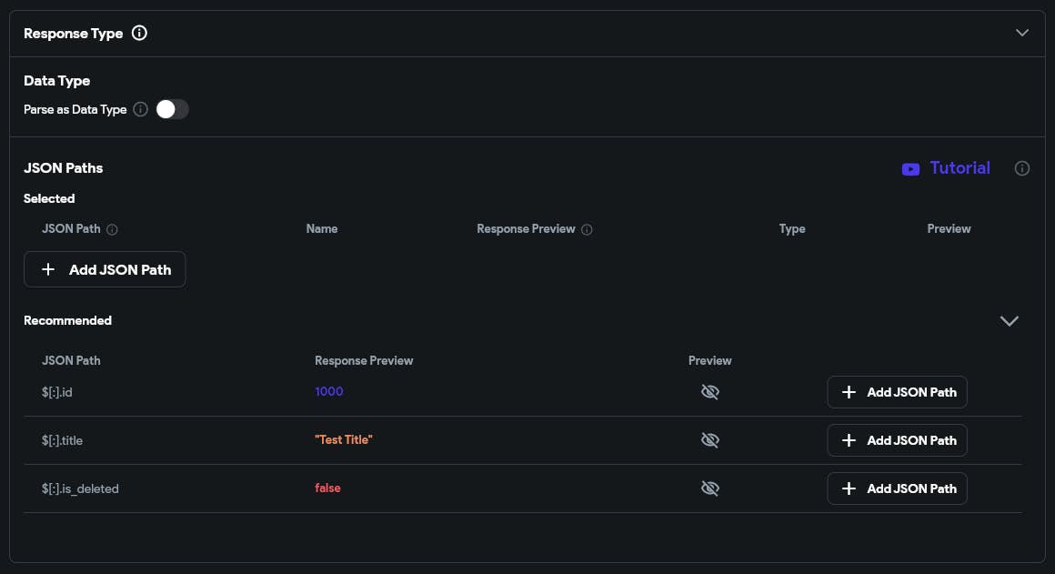The height and width of the screenshot is (574, 1055).
Task: Toggle preview visibility for $[:].is_deleted
Action: pos(710,488)
